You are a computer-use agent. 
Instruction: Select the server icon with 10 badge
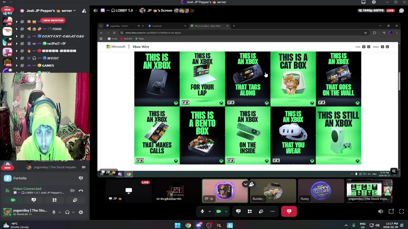[x=7, y=21]
